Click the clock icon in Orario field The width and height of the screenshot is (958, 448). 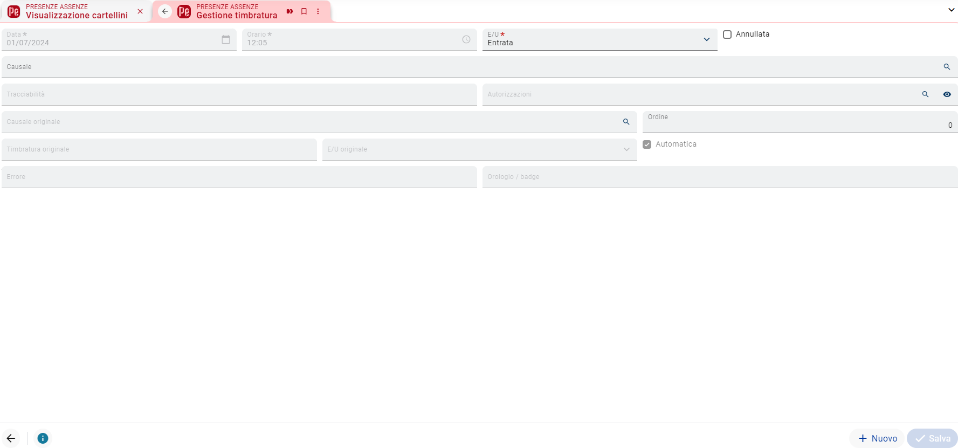pyautogui.click(x=466, y=39)
